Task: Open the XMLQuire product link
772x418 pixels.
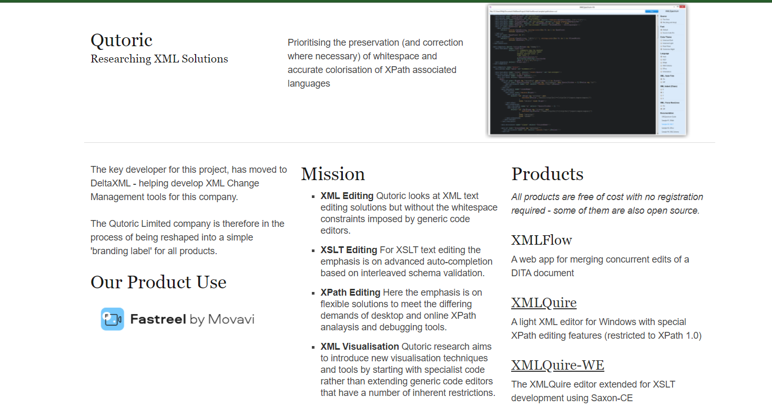Action: tap(544, 303)
